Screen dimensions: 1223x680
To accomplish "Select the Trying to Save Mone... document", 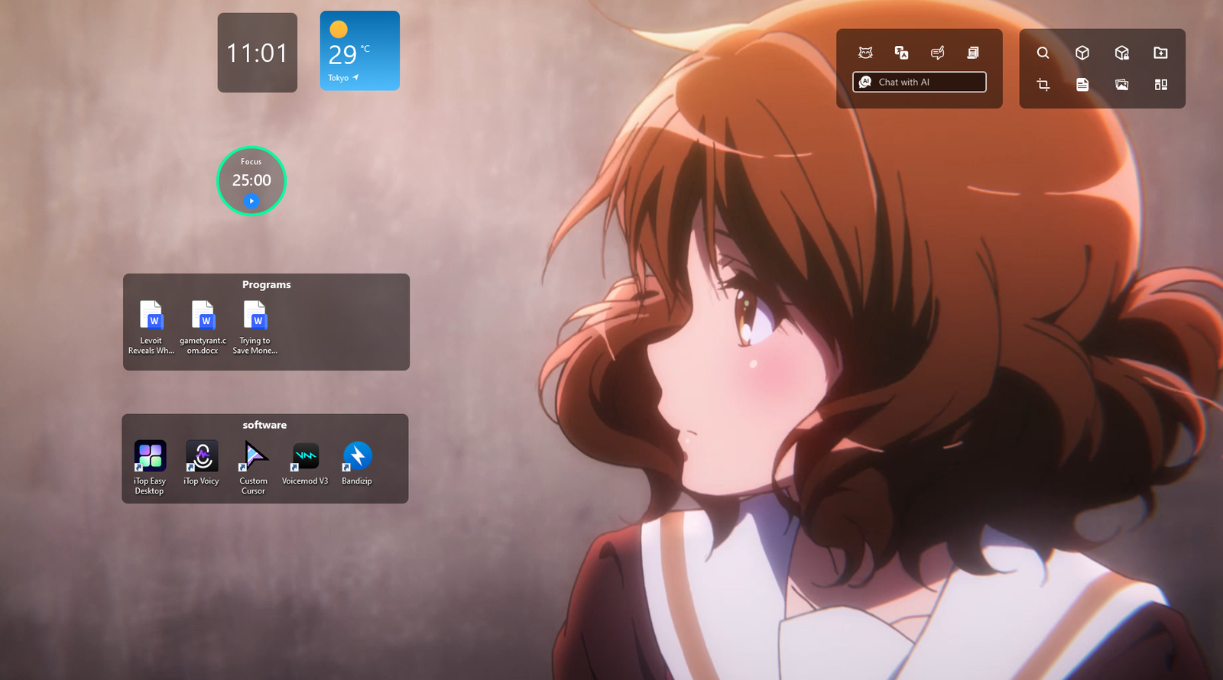I will point(255,327).
